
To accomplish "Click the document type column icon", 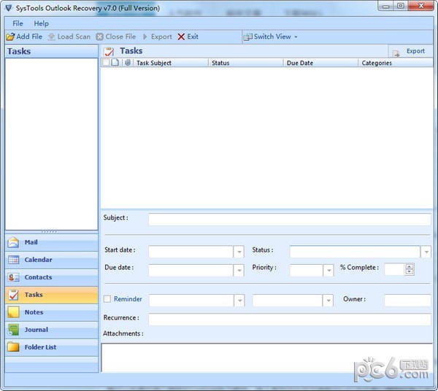I will tap(115, 63).
